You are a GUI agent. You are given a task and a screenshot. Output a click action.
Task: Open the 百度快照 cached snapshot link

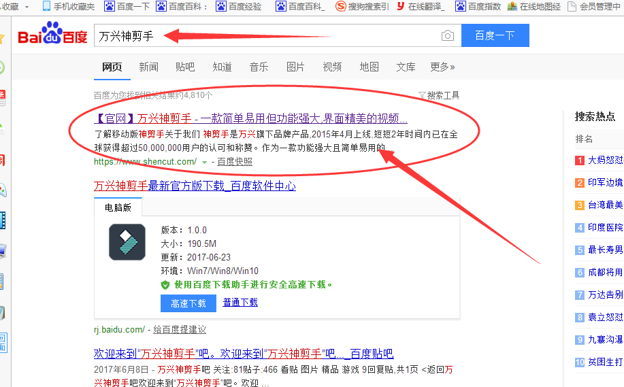[x=234, y=162]
